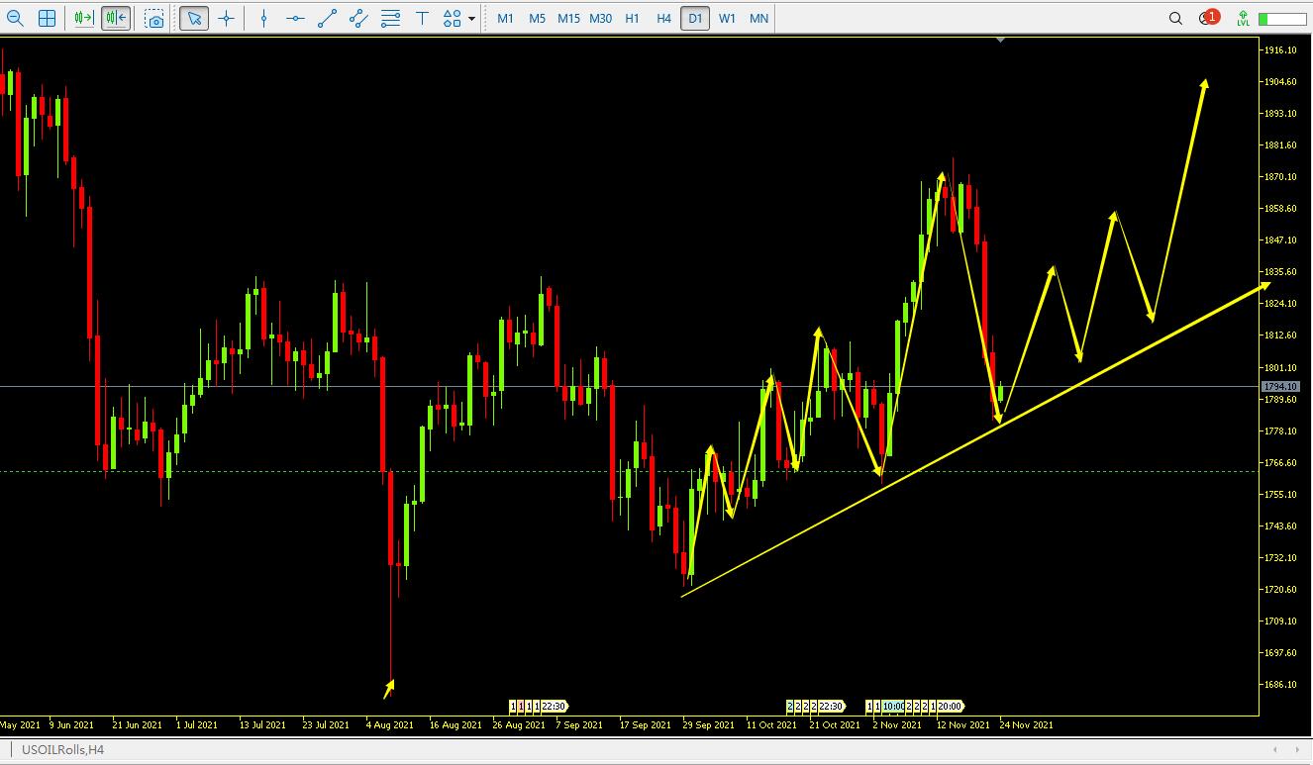The image size is (1313, 765).
Task: Switch to the W1 timeframe
Action: click(727, 19)
